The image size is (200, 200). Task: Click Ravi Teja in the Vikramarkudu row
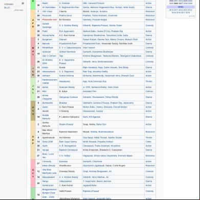coord(87,72)
